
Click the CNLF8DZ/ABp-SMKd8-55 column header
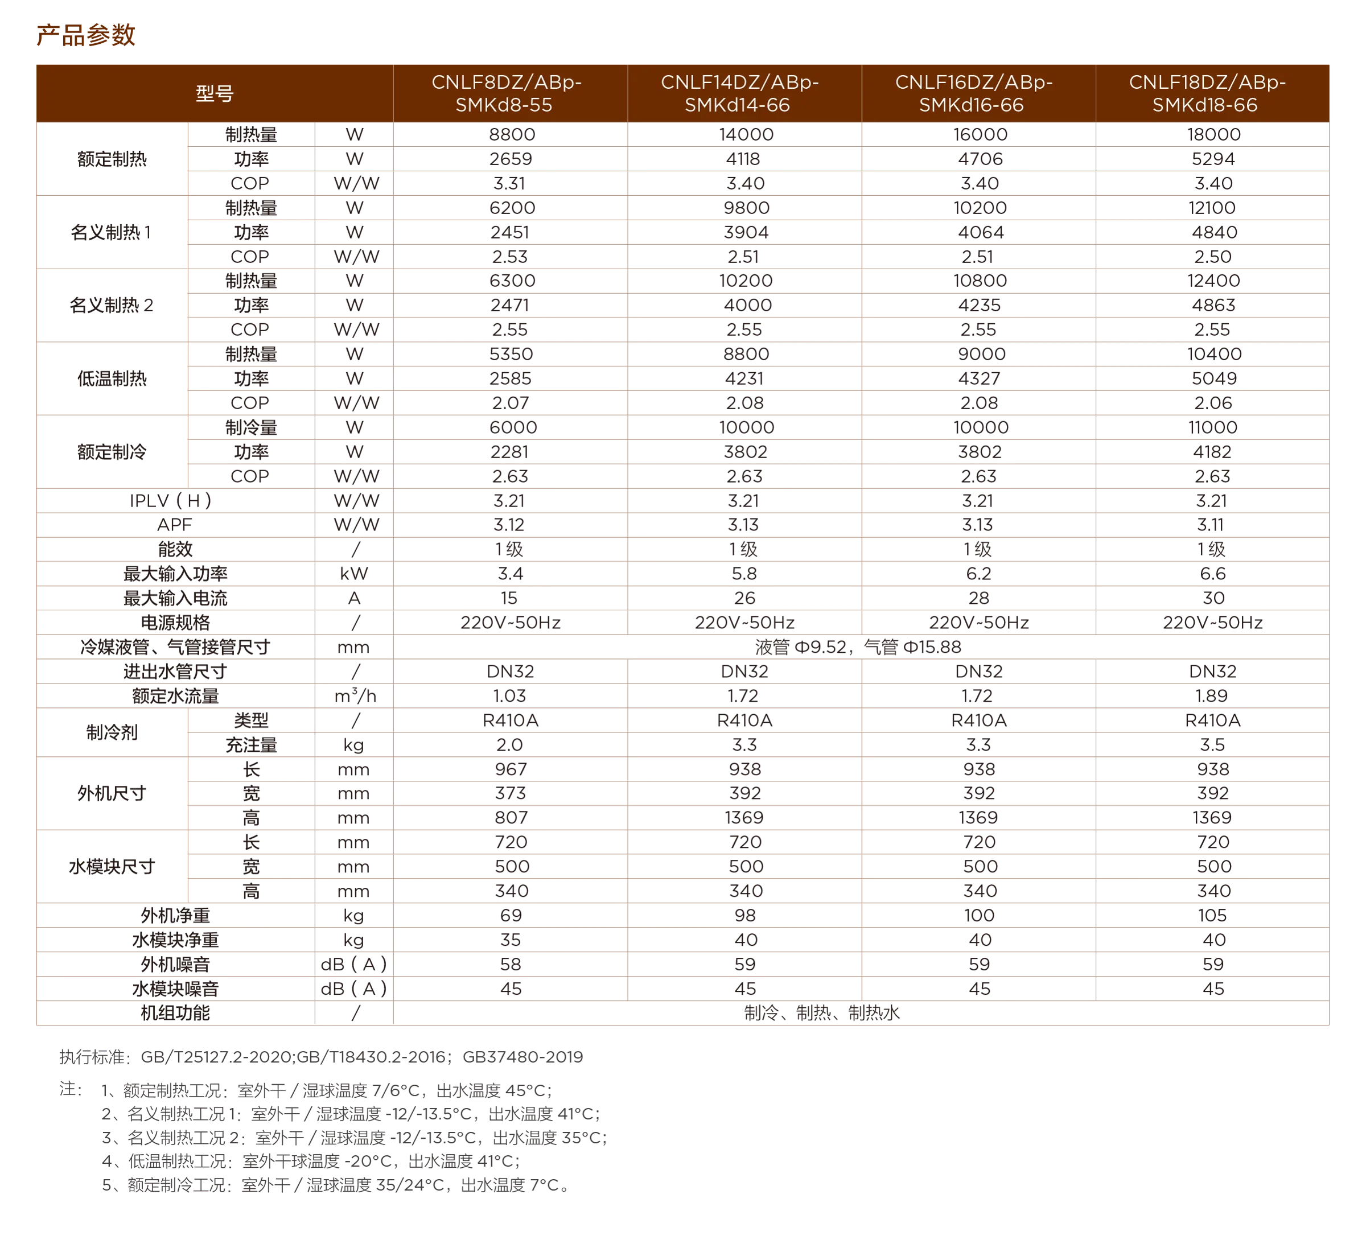pos(507,93)
